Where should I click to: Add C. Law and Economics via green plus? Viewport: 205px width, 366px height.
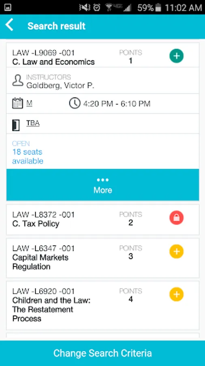coord(176,56)
